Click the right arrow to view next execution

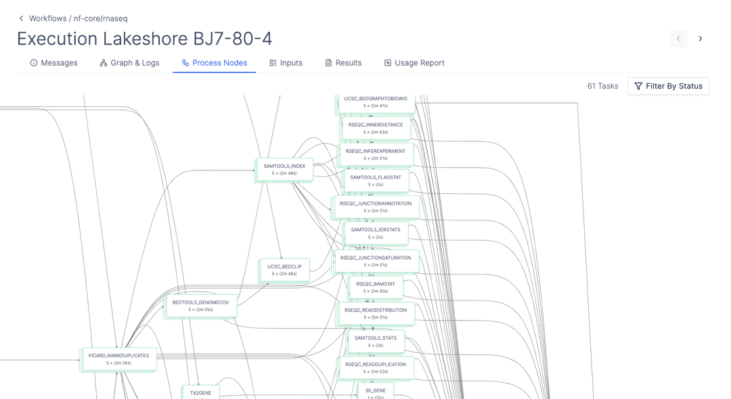701,39
